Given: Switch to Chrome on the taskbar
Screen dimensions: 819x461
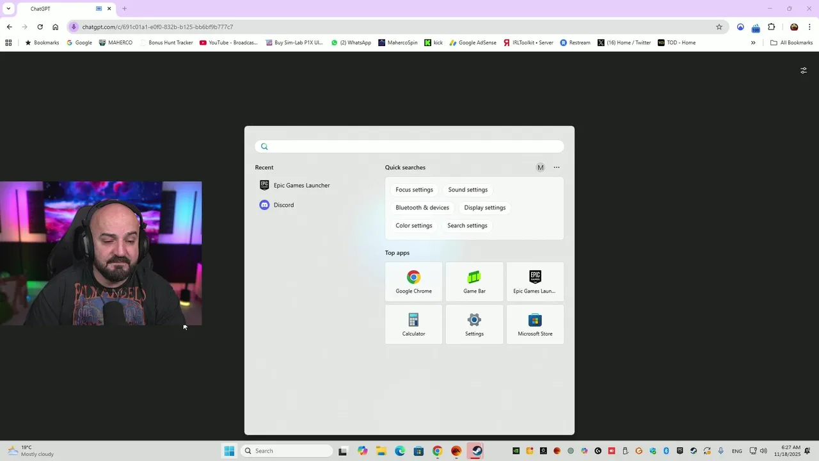Looking at the screenshot, I should point(437,451).
